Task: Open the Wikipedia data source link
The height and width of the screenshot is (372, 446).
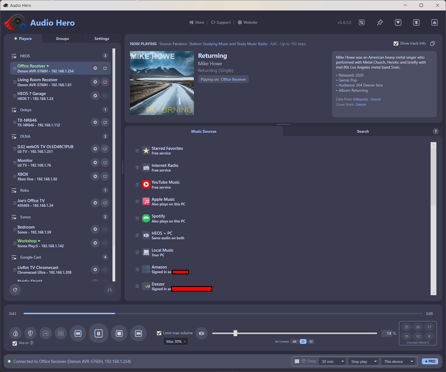Action: pyautogui.click(x=360, y=99)
